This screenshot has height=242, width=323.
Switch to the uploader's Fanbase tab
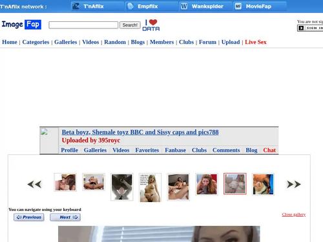[x=175, y=150]
